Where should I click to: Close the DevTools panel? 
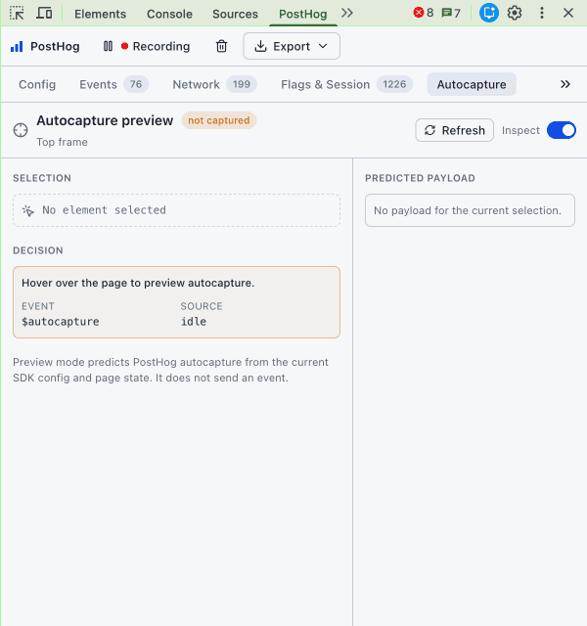tap(567, 13)
